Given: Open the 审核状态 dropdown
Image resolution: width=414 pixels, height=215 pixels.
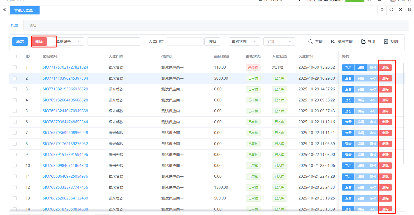Looking at the screenshot, I should coord(244,42).
